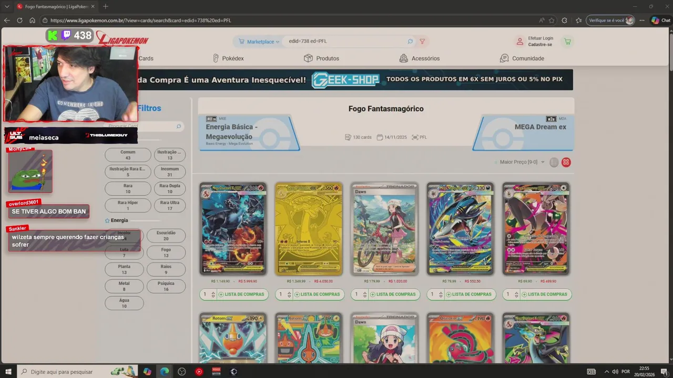Screen dimensions: 673x378
Task: Open a new browser tab
Action: pos(106,6)
